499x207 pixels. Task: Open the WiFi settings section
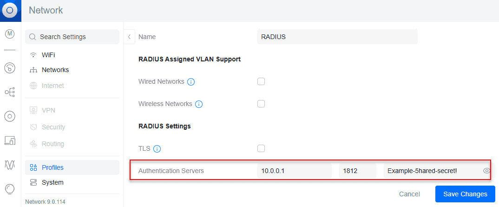tap(48, 55)
